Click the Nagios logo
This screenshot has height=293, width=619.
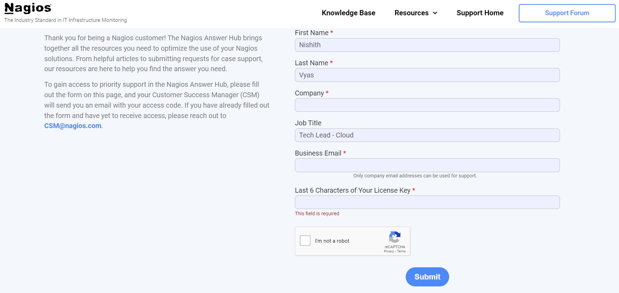[28, 8]
